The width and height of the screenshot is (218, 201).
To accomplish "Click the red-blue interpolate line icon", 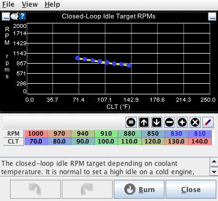I will (x=208, y=122).
